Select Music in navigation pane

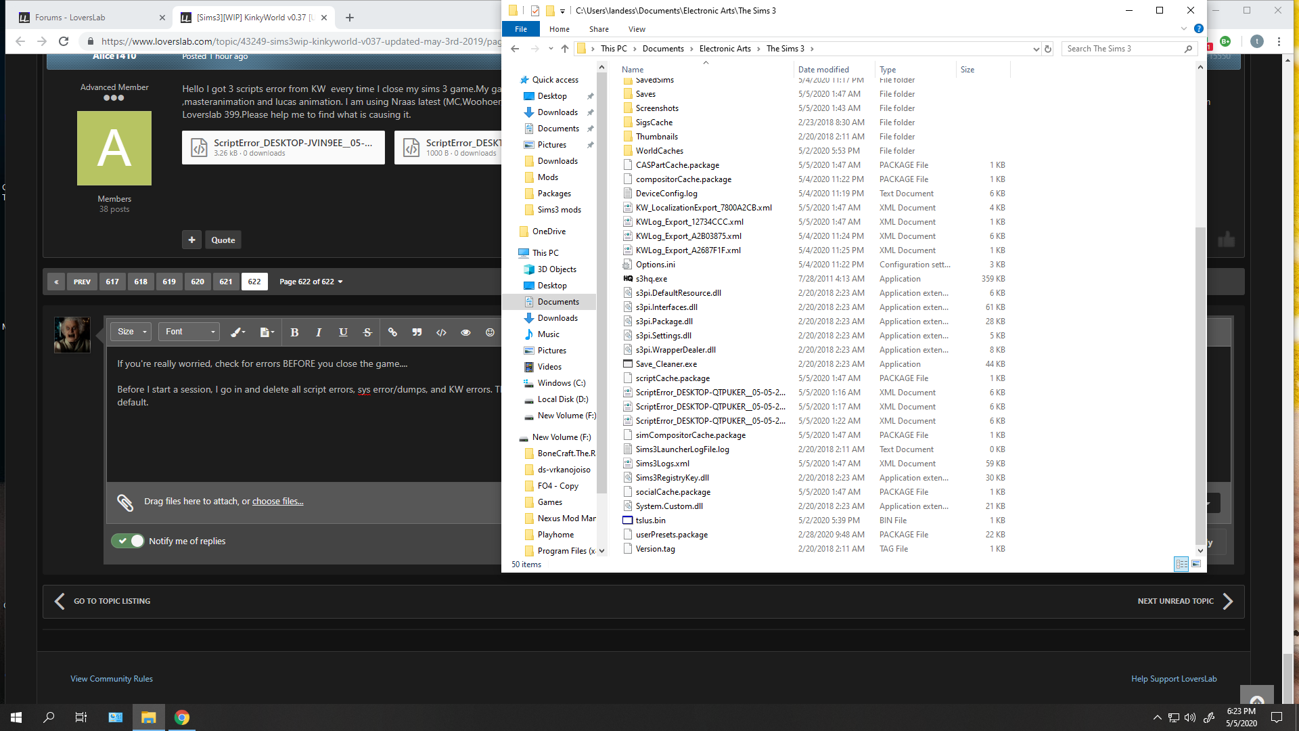click(x=549, y=334)
